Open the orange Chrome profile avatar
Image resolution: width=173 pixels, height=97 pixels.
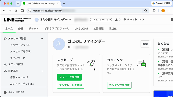[x=163, y=11]
